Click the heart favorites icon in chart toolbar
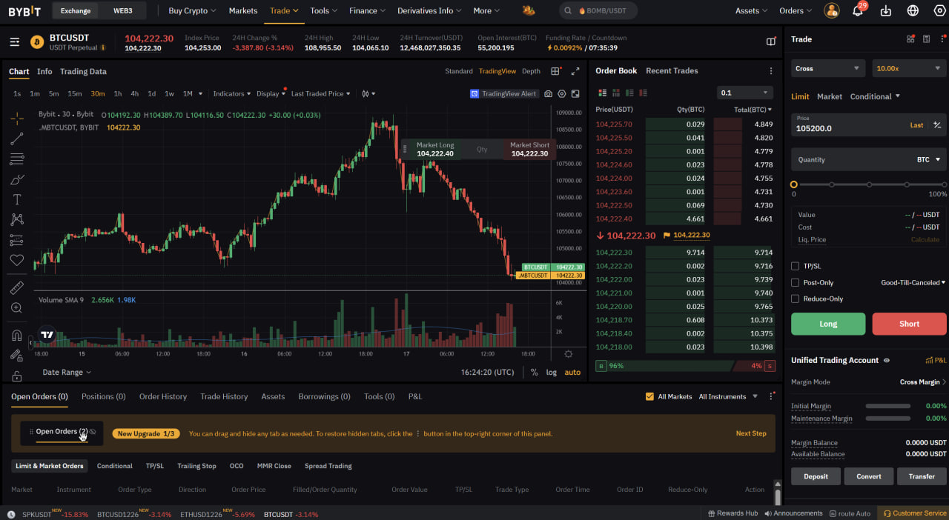This screenshot has width=949, height=520. coord(16,260)
